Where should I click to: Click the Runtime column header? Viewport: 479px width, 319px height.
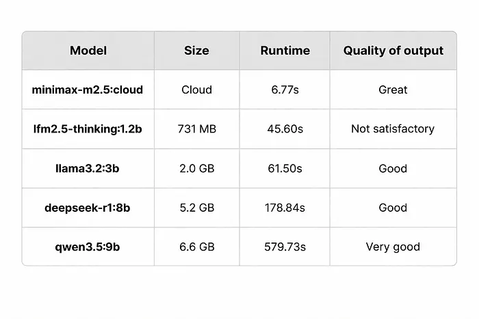pyautogui.click(x=285, y=51)
